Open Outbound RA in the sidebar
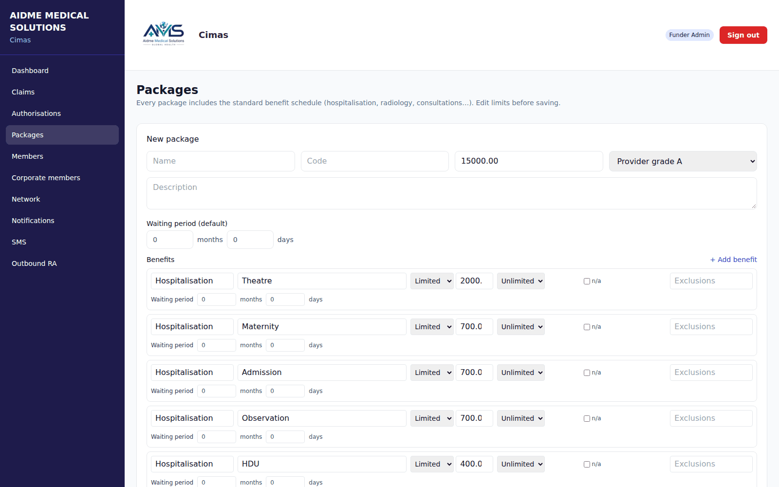Screen dimensions: 779x487 tap(62, 263)
